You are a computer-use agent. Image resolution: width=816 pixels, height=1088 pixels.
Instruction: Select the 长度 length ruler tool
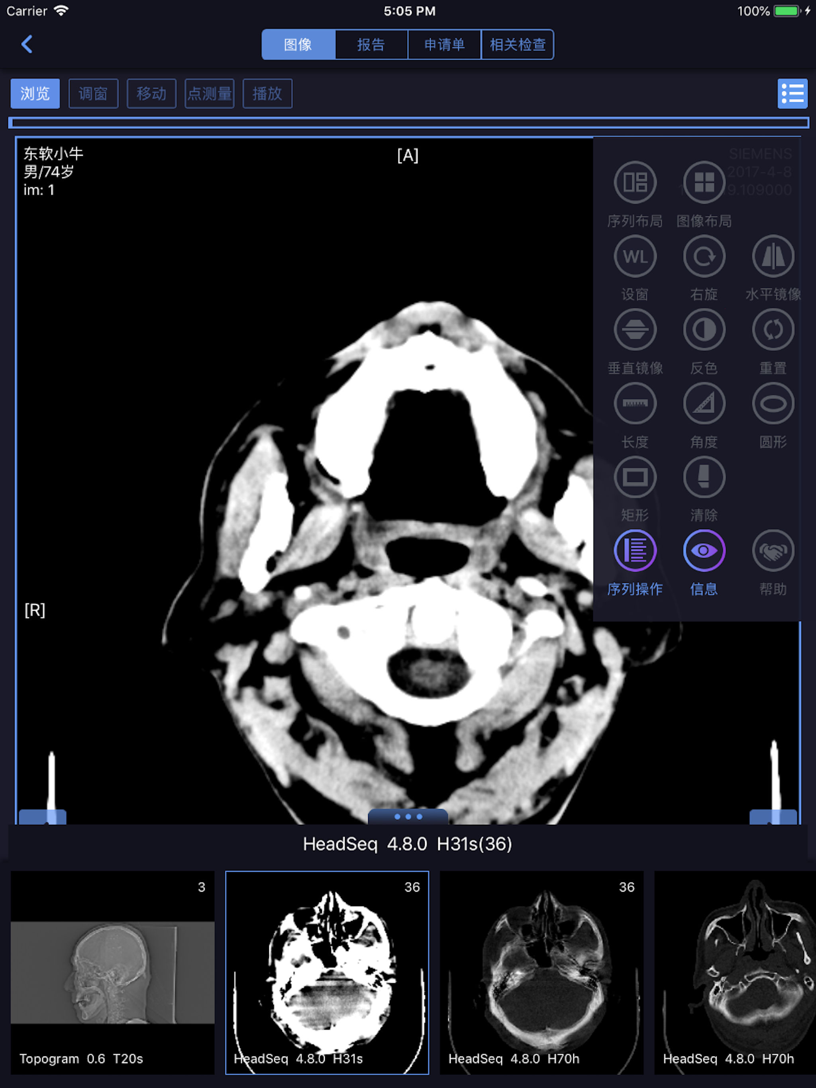pos(635,403)
